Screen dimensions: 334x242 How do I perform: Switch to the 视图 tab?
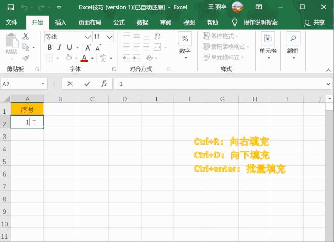[189, 22]
